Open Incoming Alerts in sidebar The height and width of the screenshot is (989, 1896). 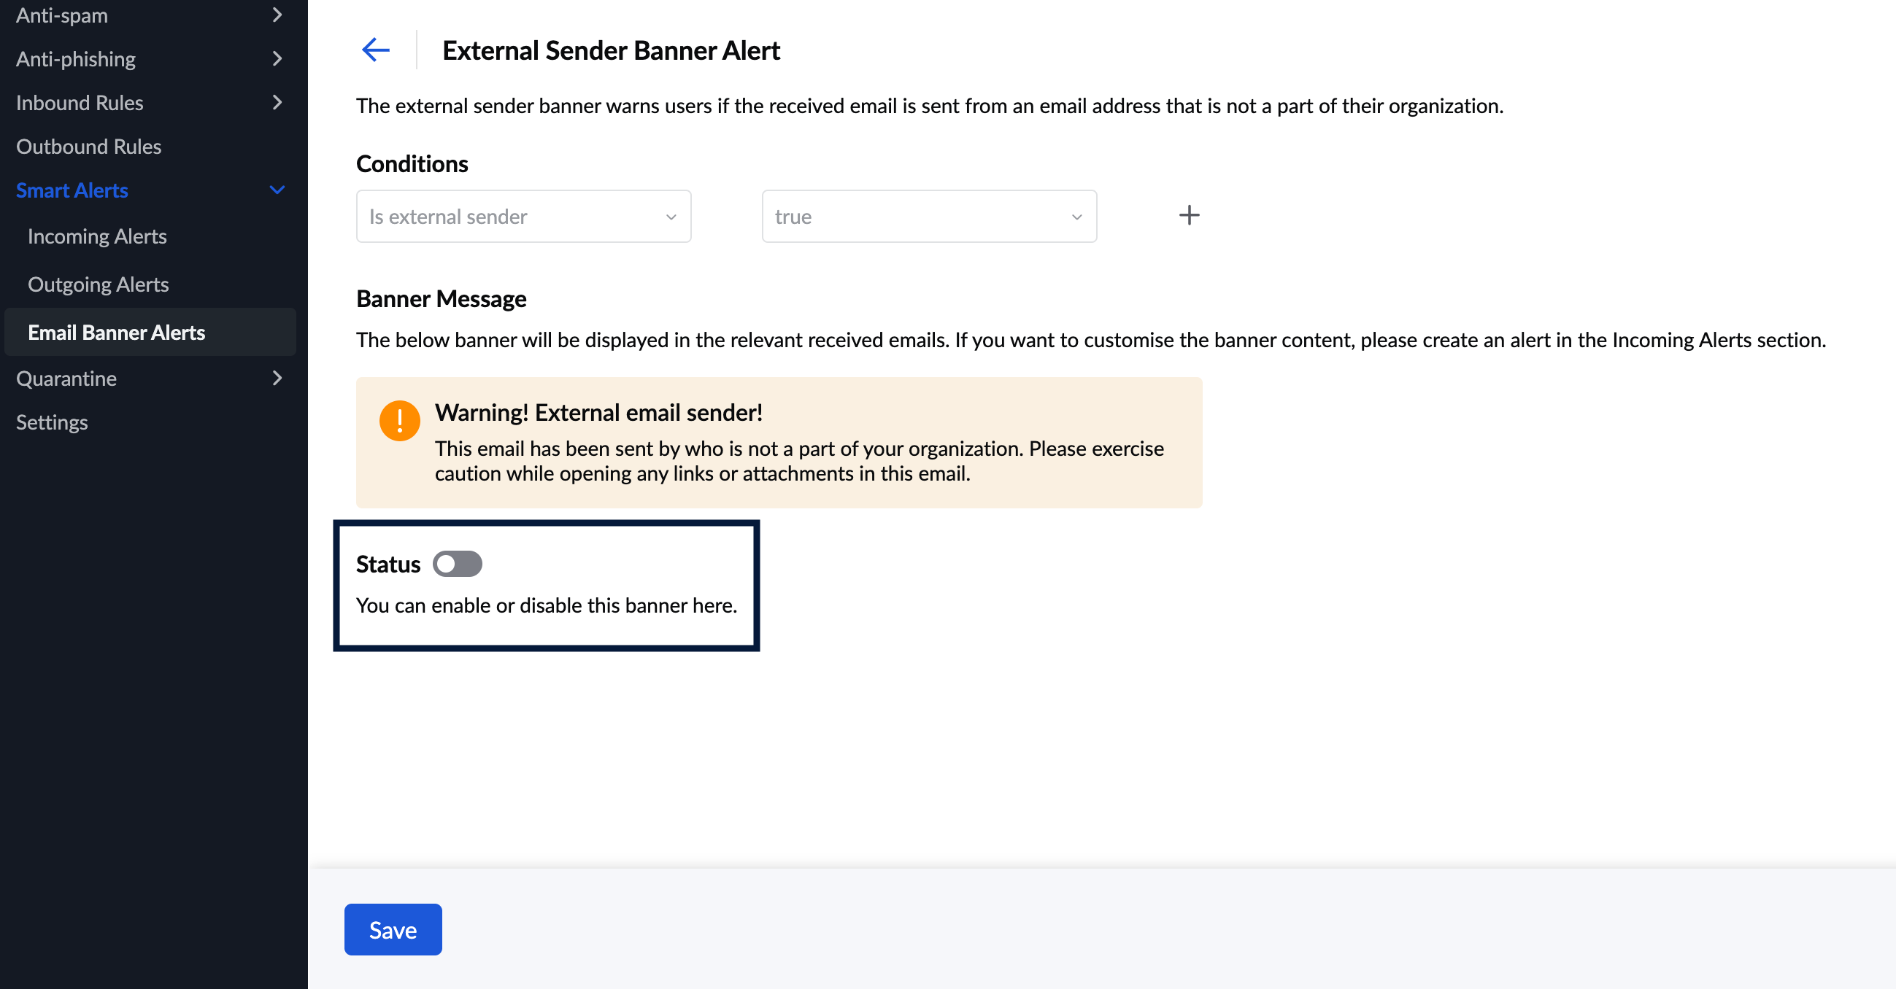(x=97, y=237)
